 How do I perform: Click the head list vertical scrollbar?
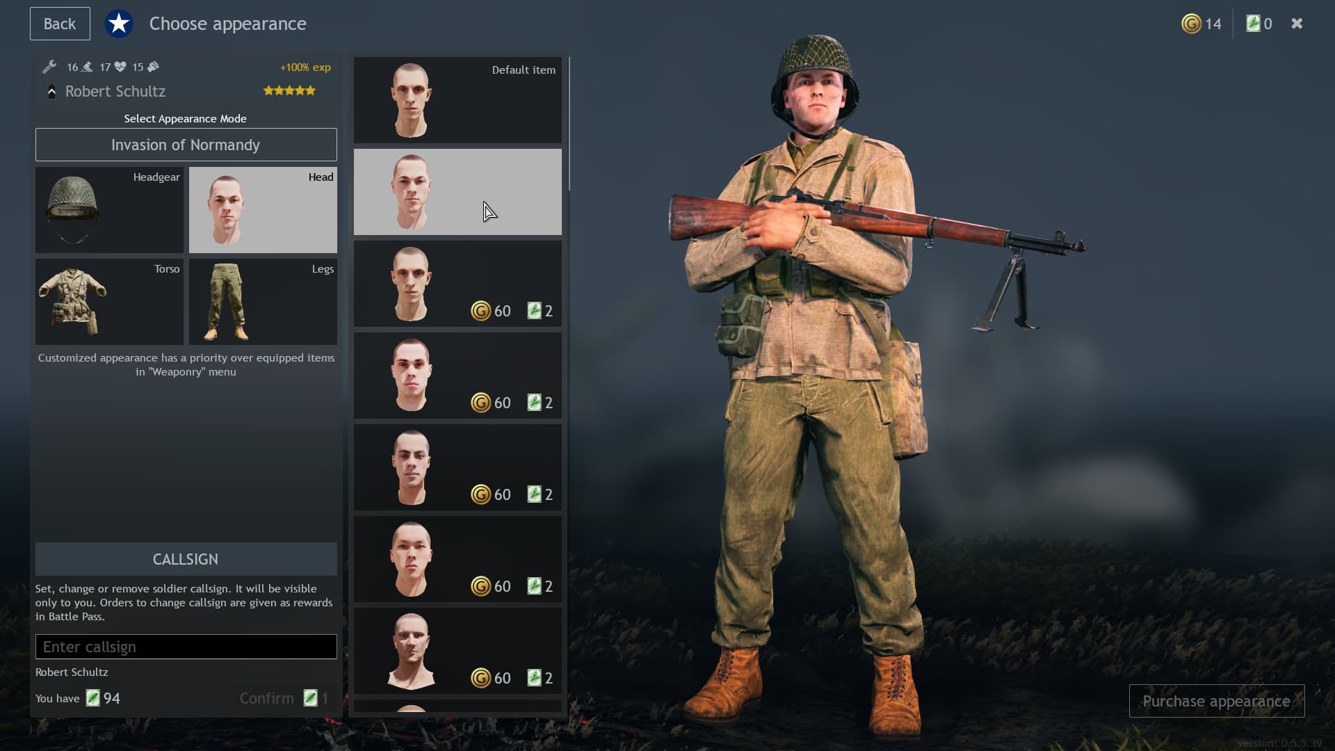tap(569, 124)
